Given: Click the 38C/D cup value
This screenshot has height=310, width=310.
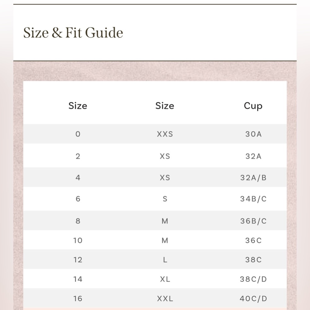Looking at the screenshot, I should [x=254, y=279].
